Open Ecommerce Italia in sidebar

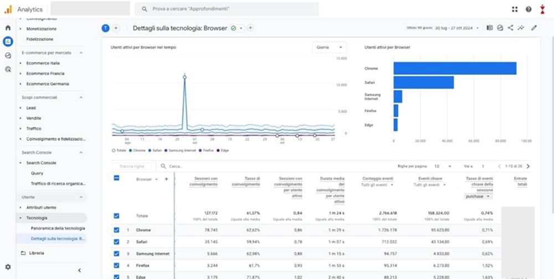[43, 63]
